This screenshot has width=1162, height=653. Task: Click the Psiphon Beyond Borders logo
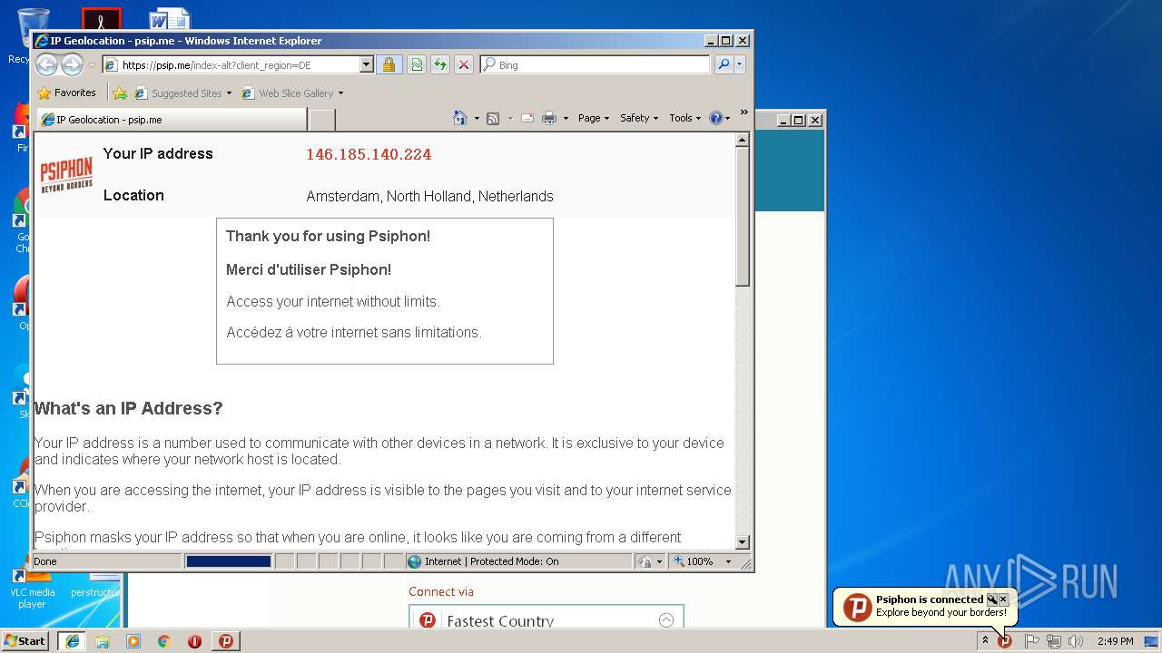pyautogui.click(x=66, y=173)
